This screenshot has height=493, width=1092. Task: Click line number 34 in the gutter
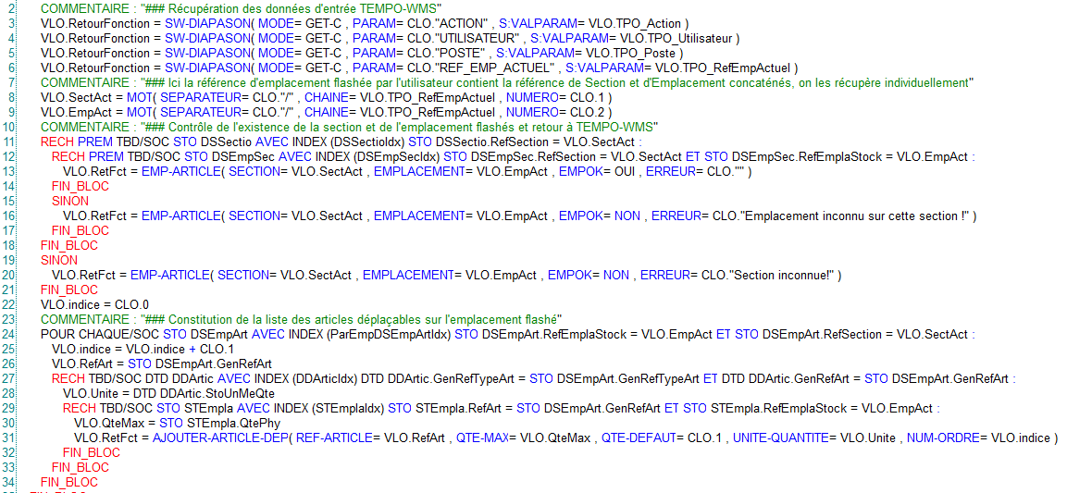tap(10, 482)
